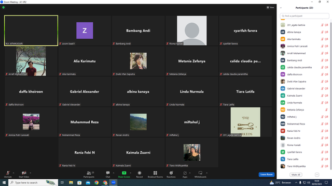Select Arrafi Muhammad in participants list
The height and width of the screenshot is (186, 332).
(305, 53)
